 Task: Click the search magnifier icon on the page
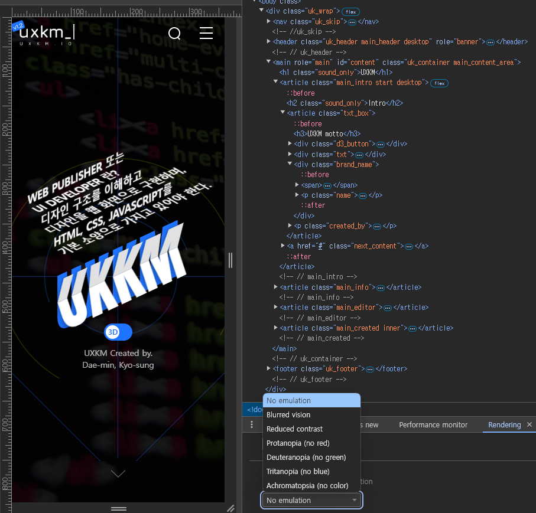click(174, 34)
